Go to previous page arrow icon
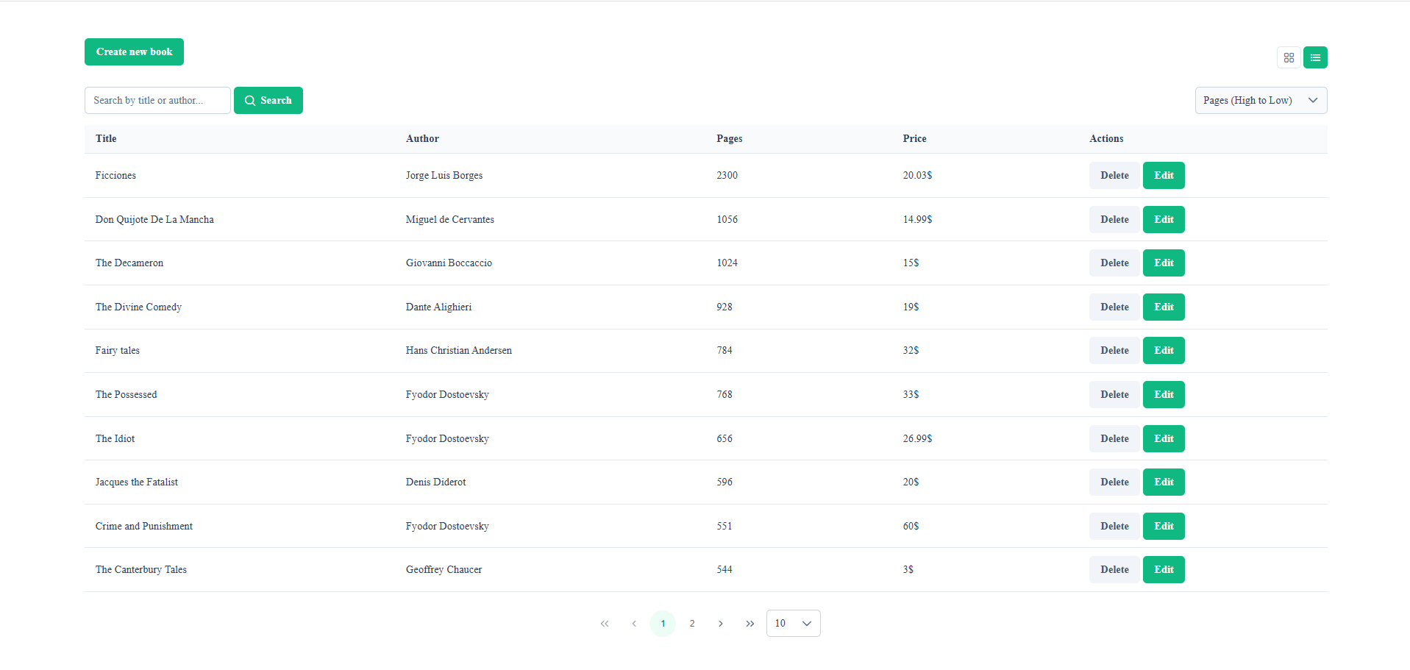The height and width of the screenshot is (670, 1410). click(634, 624)
